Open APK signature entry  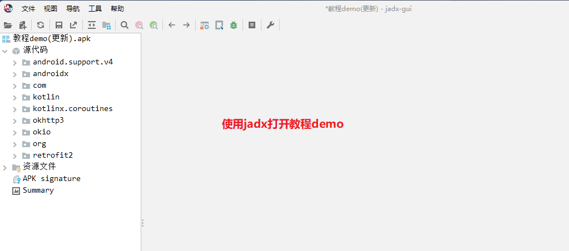[52, 178]
